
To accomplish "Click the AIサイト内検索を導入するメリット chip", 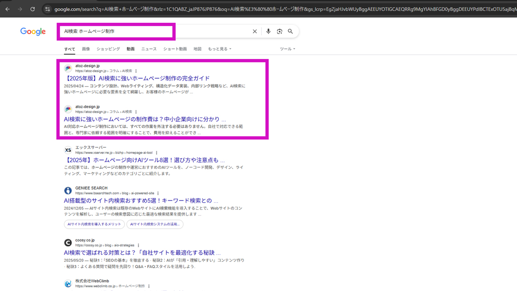I will point(94,224).
